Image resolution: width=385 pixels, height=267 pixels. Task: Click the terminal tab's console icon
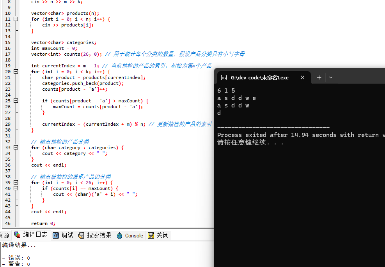[224, 78]
